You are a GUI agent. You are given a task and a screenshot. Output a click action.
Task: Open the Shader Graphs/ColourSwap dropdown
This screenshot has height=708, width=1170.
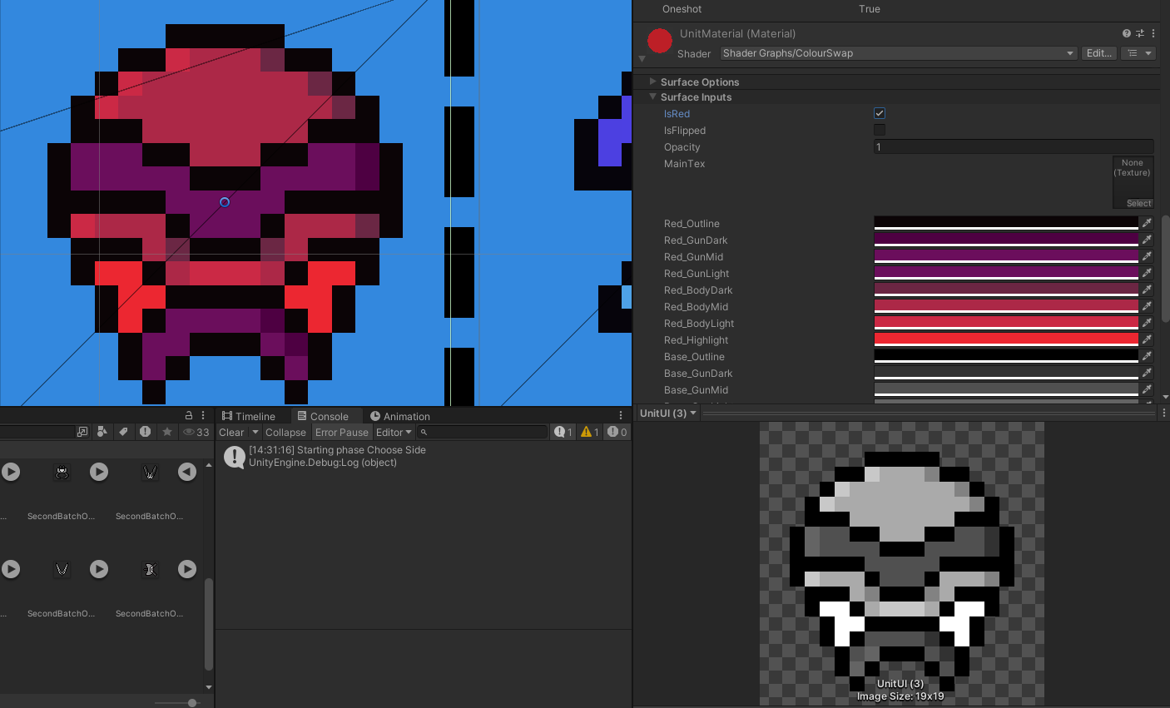pos(898,53)
